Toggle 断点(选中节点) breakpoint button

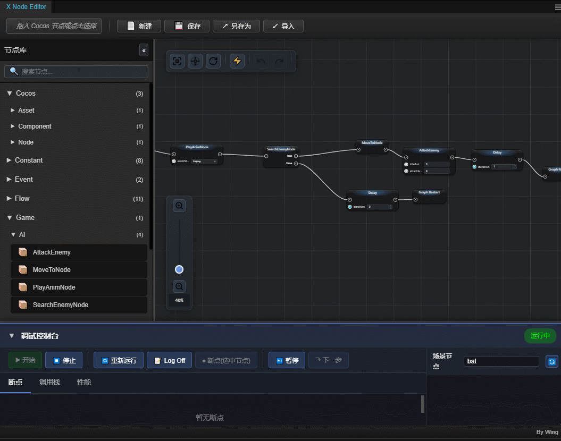[226, 360]
